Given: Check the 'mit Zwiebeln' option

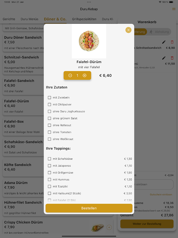Looking at the screenshot, I should (x=49, y=98).
